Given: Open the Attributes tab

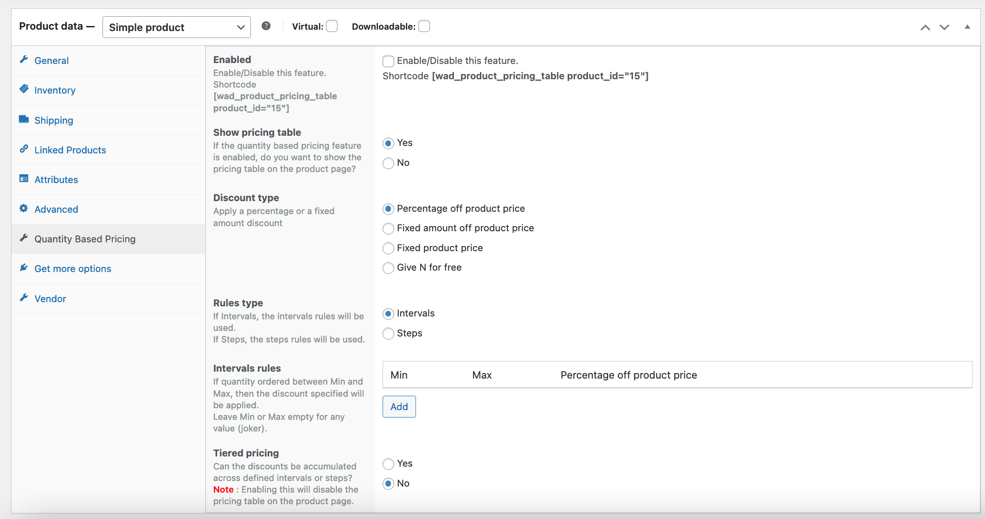Looking at the screenshot, I should pyautogui.click(x=109, y=179).
